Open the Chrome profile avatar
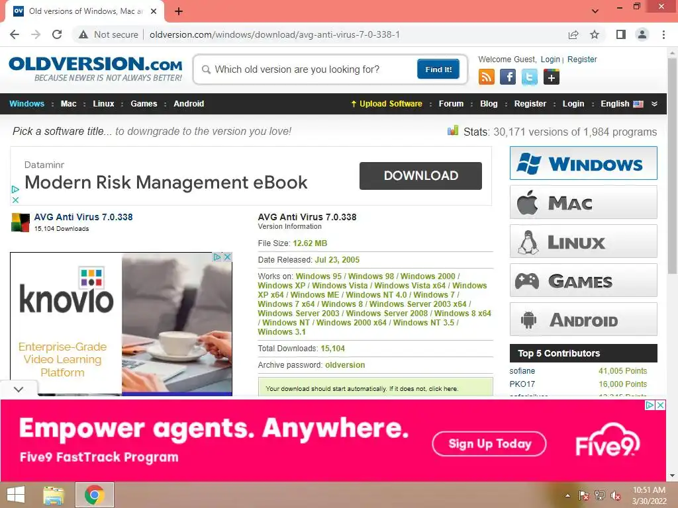Screen dimensions: 678x508 point(642,34)
